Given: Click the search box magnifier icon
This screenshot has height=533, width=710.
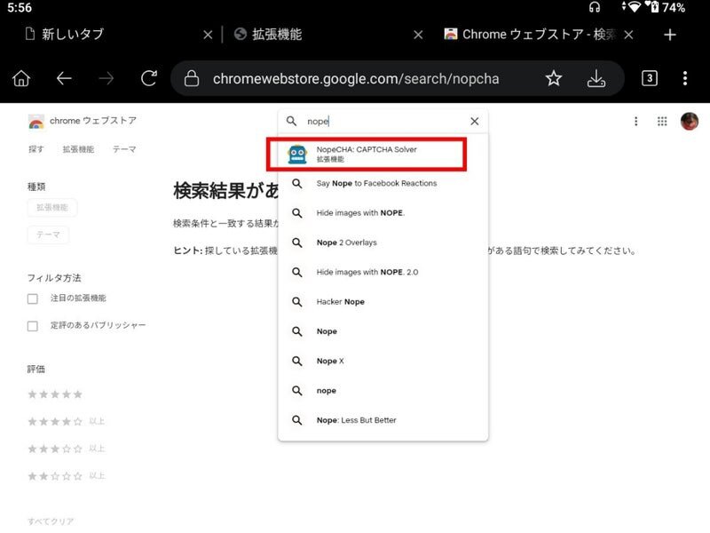Looking at the screenshot, I should pyautogui.click(x=292, y=121).
